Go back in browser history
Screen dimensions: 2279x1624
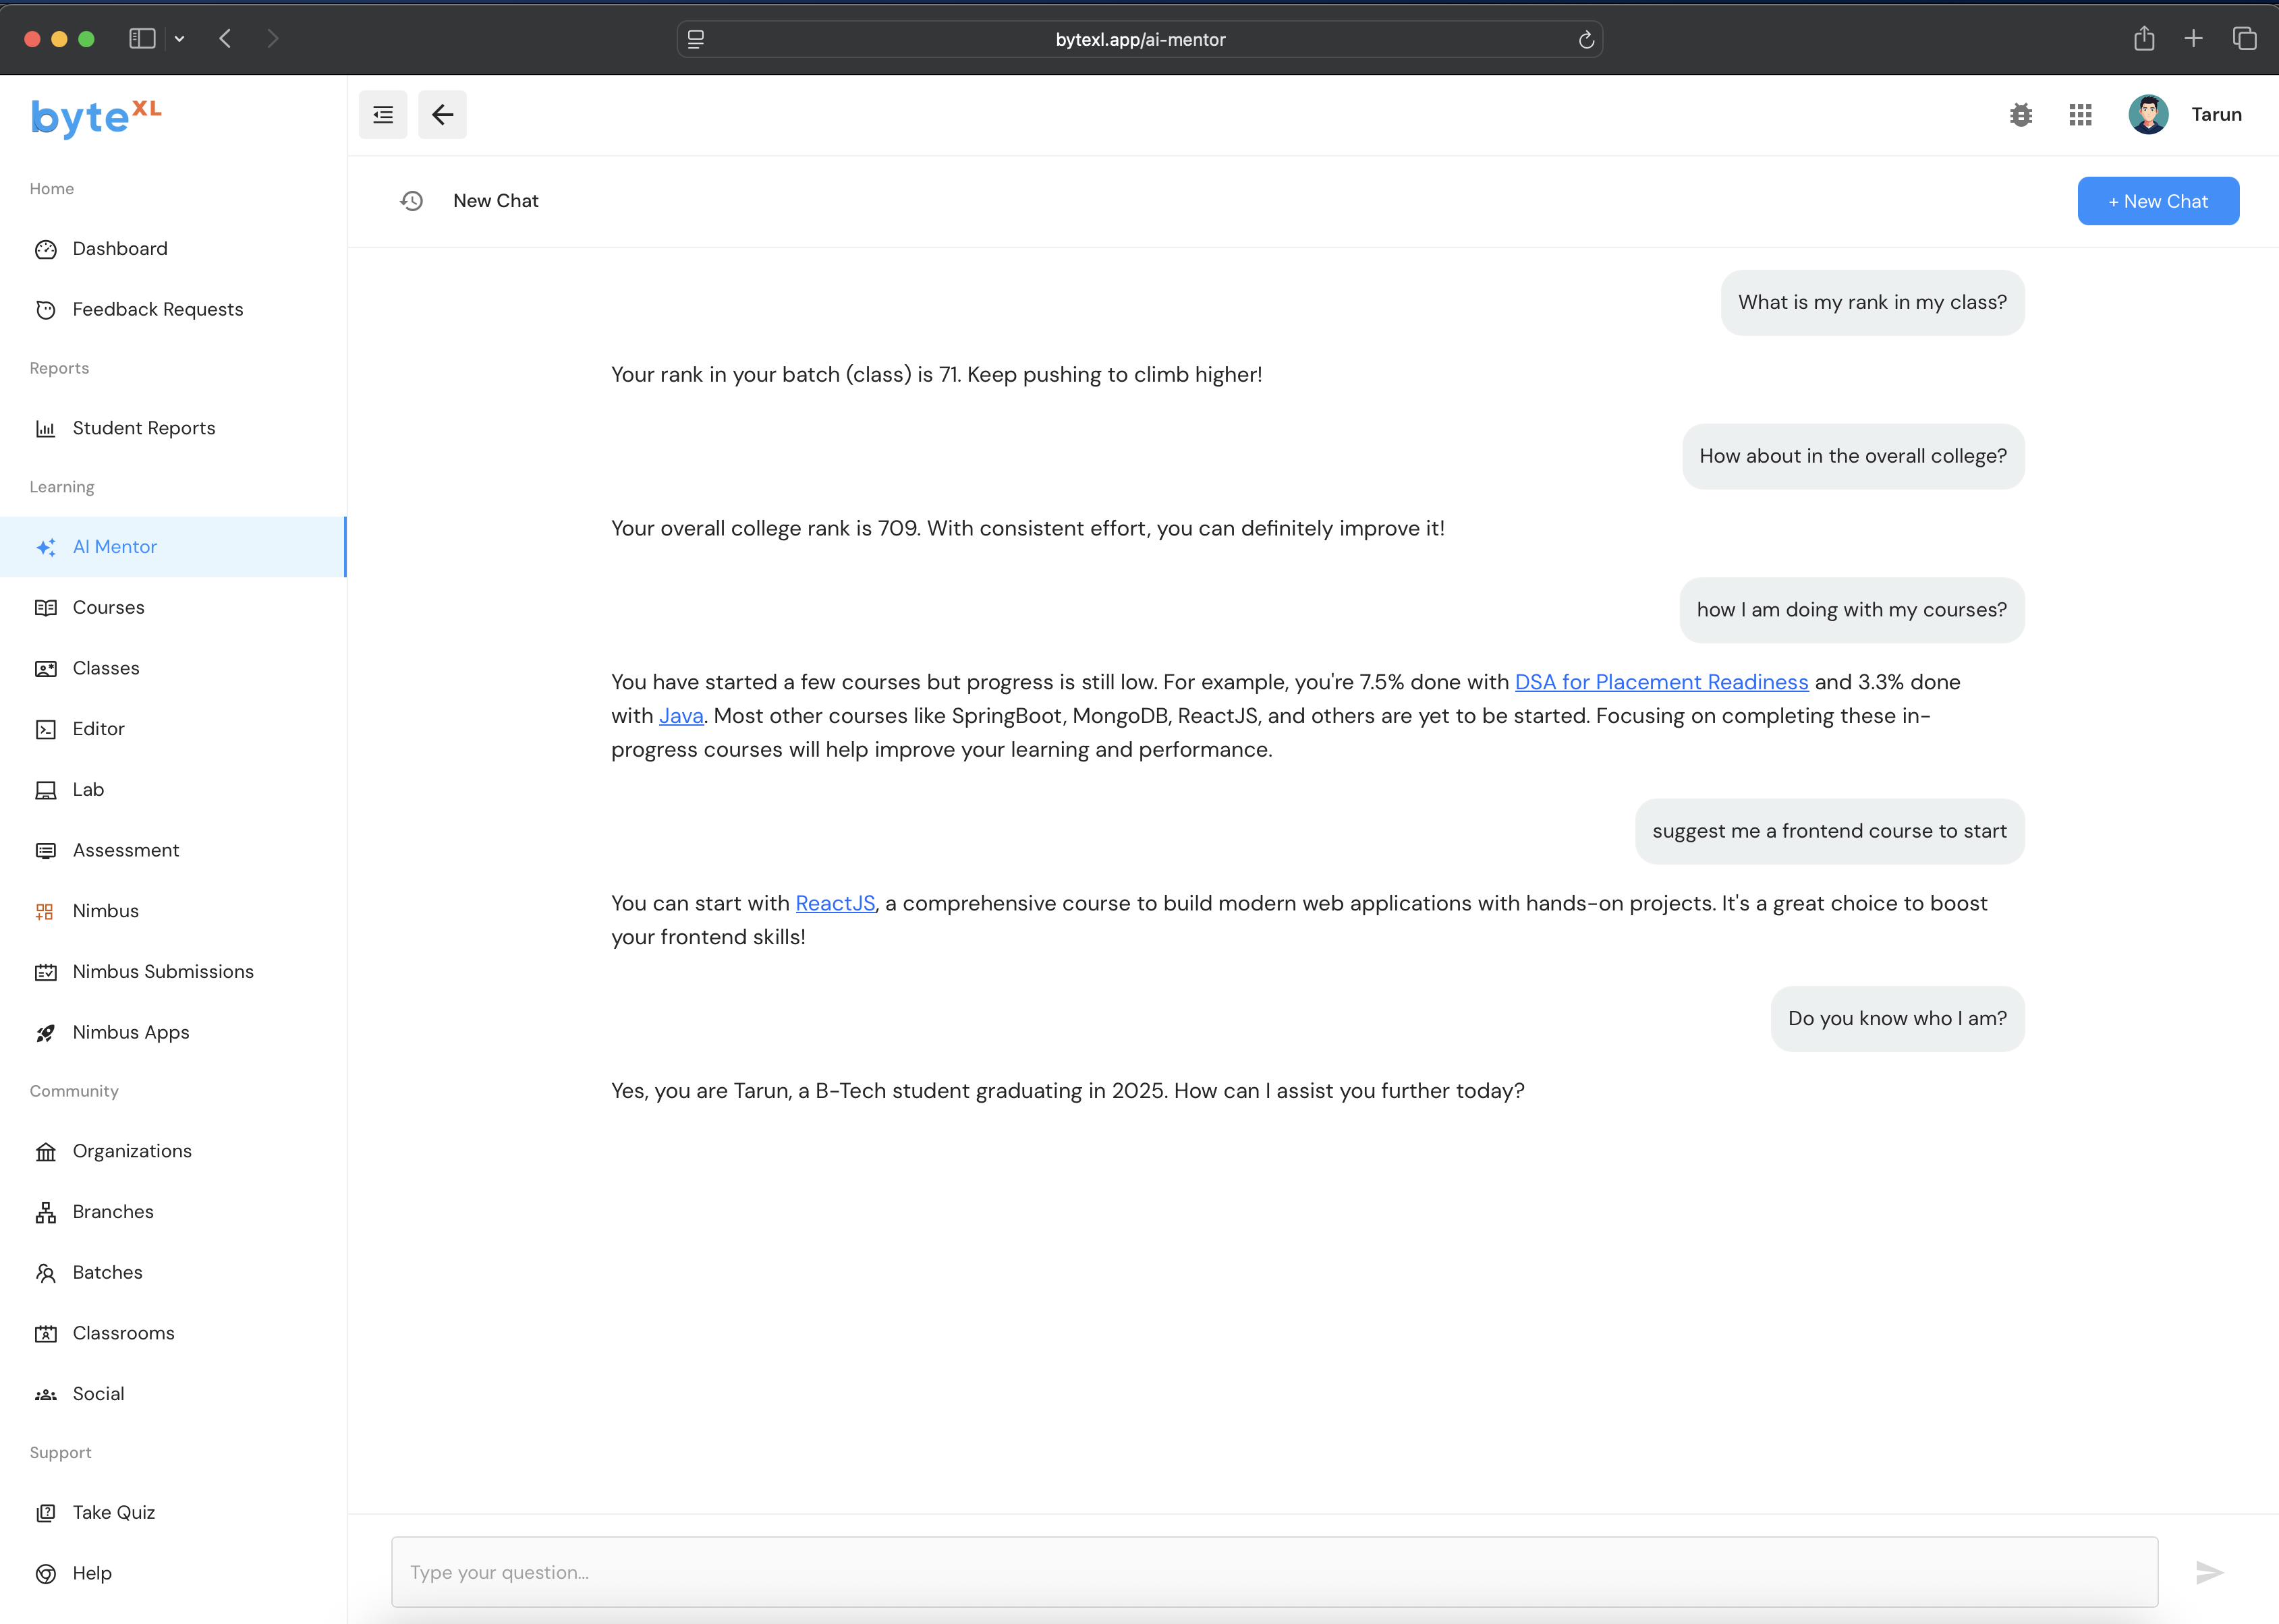click(x=226, y=39)
